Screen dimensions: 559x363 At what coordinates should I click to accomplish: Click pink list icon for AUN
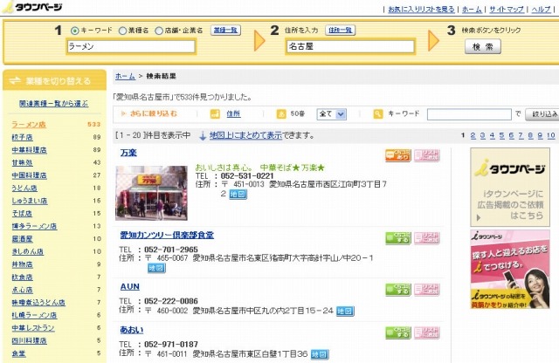[427, 289]
